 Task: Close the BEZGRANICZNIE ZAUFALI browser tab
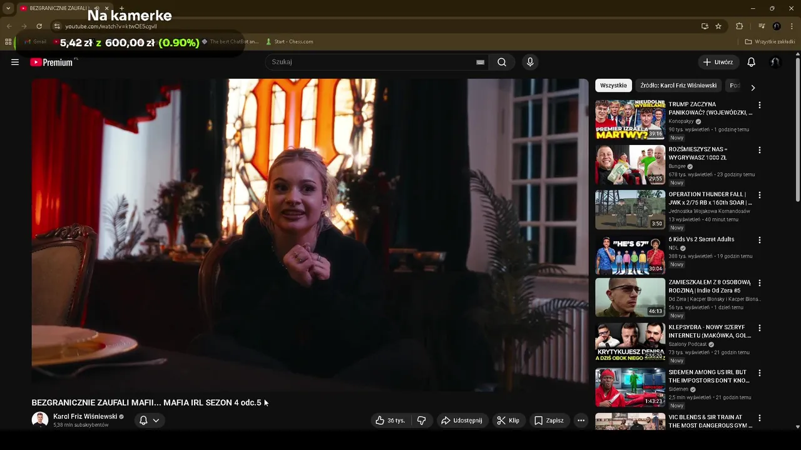(106, 8)
